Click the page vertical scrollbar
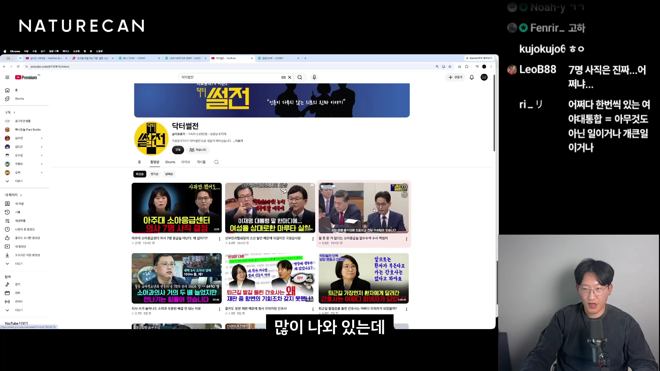 tap(494, 113)
